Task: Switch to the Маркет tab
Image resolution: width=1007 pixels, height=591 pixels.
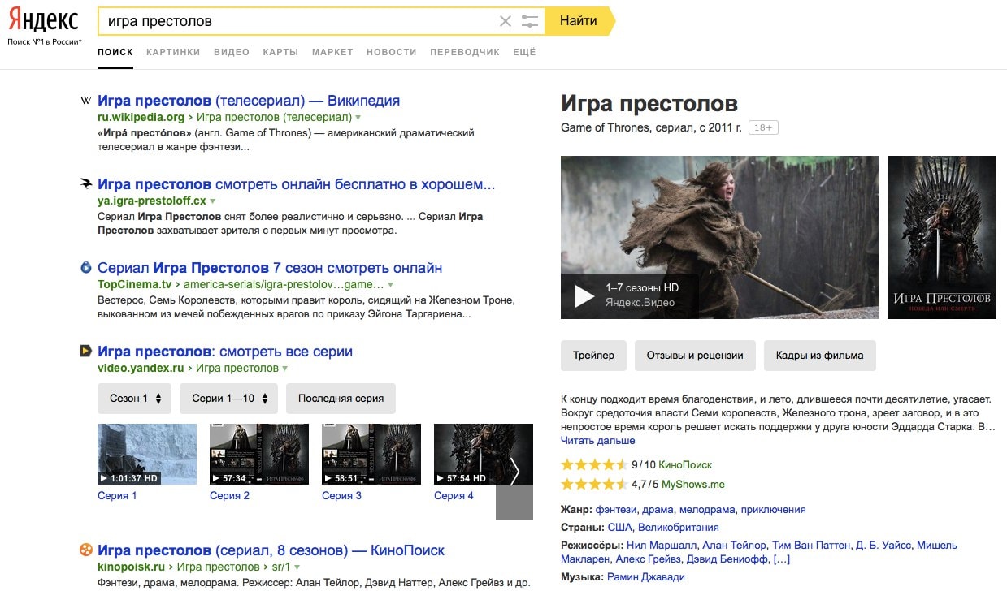Action: [x=332, y=52]
